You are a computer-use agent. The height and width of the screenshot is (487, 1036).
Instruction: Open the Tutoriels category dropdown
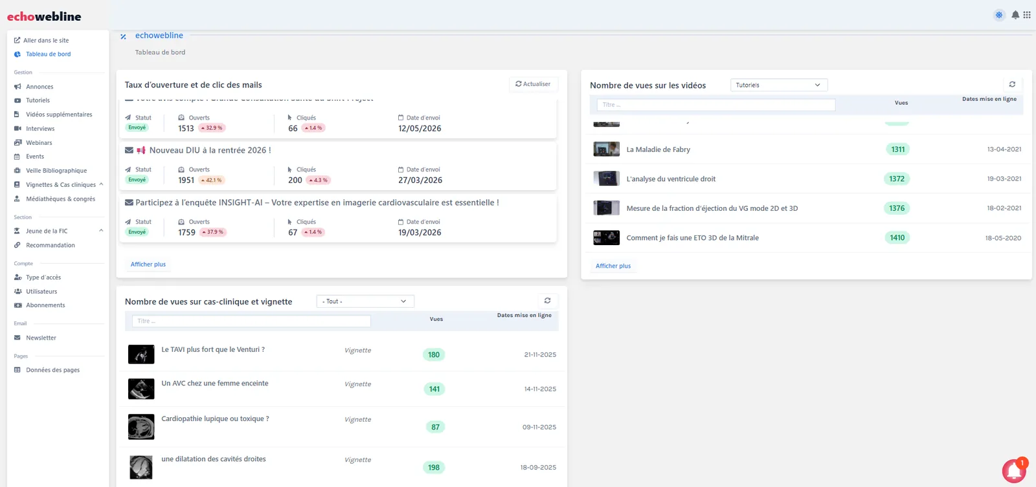[x=779, y=85]
